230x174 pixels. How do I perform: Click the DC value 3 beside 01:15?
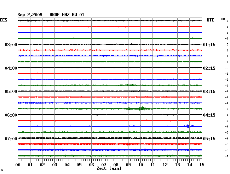228,44
